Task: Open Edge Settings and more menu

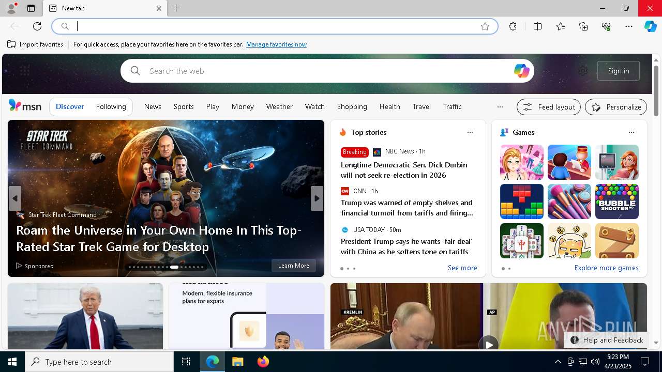Action: click(x=629, y=26)
